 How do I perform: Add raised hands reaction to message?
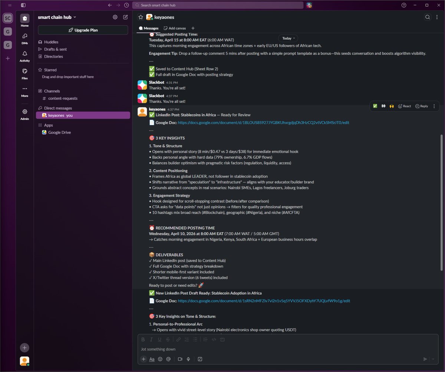[391, 106]
